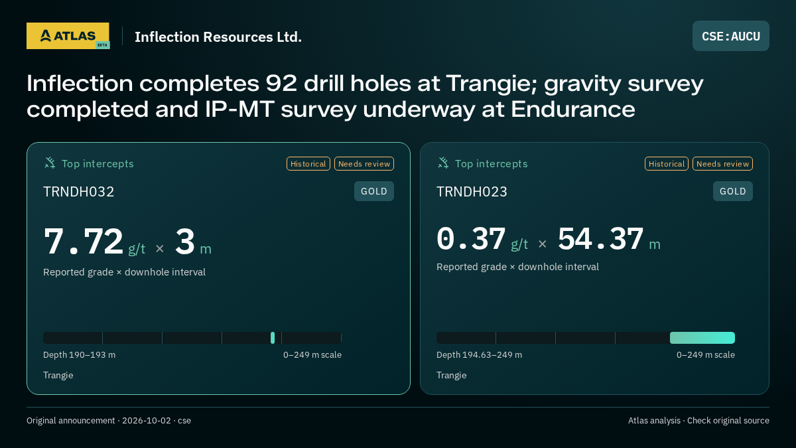The height and width of the screenshot is (448, 796).
Task: Click the Historical tag on TRNDH023 card
Action: [667, 164]
